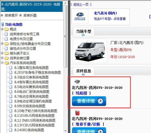Click the red book icon for 维修手册
The image size is (151, 133).
pos(78,113)
